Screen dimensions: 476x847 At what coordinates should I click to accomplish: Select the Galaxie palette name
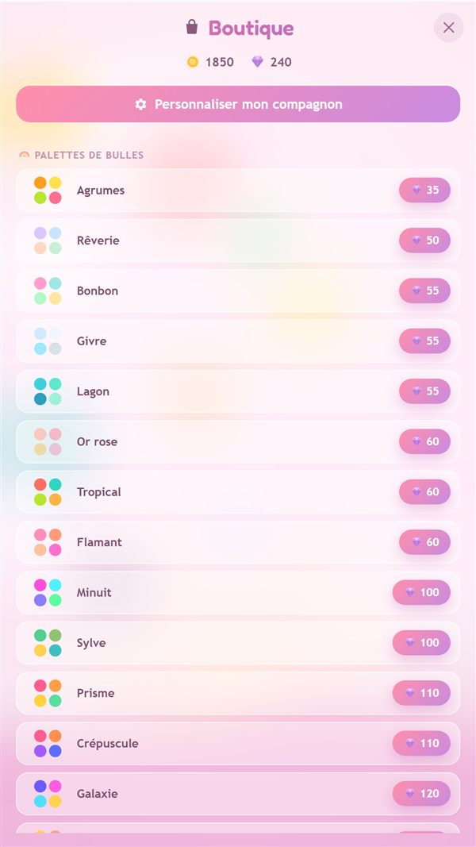(x=97, y=794)
